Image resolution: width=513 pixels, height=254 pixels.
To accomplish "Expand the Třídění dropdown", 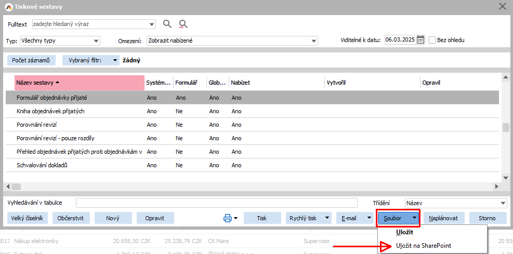I will pos(503,203).
